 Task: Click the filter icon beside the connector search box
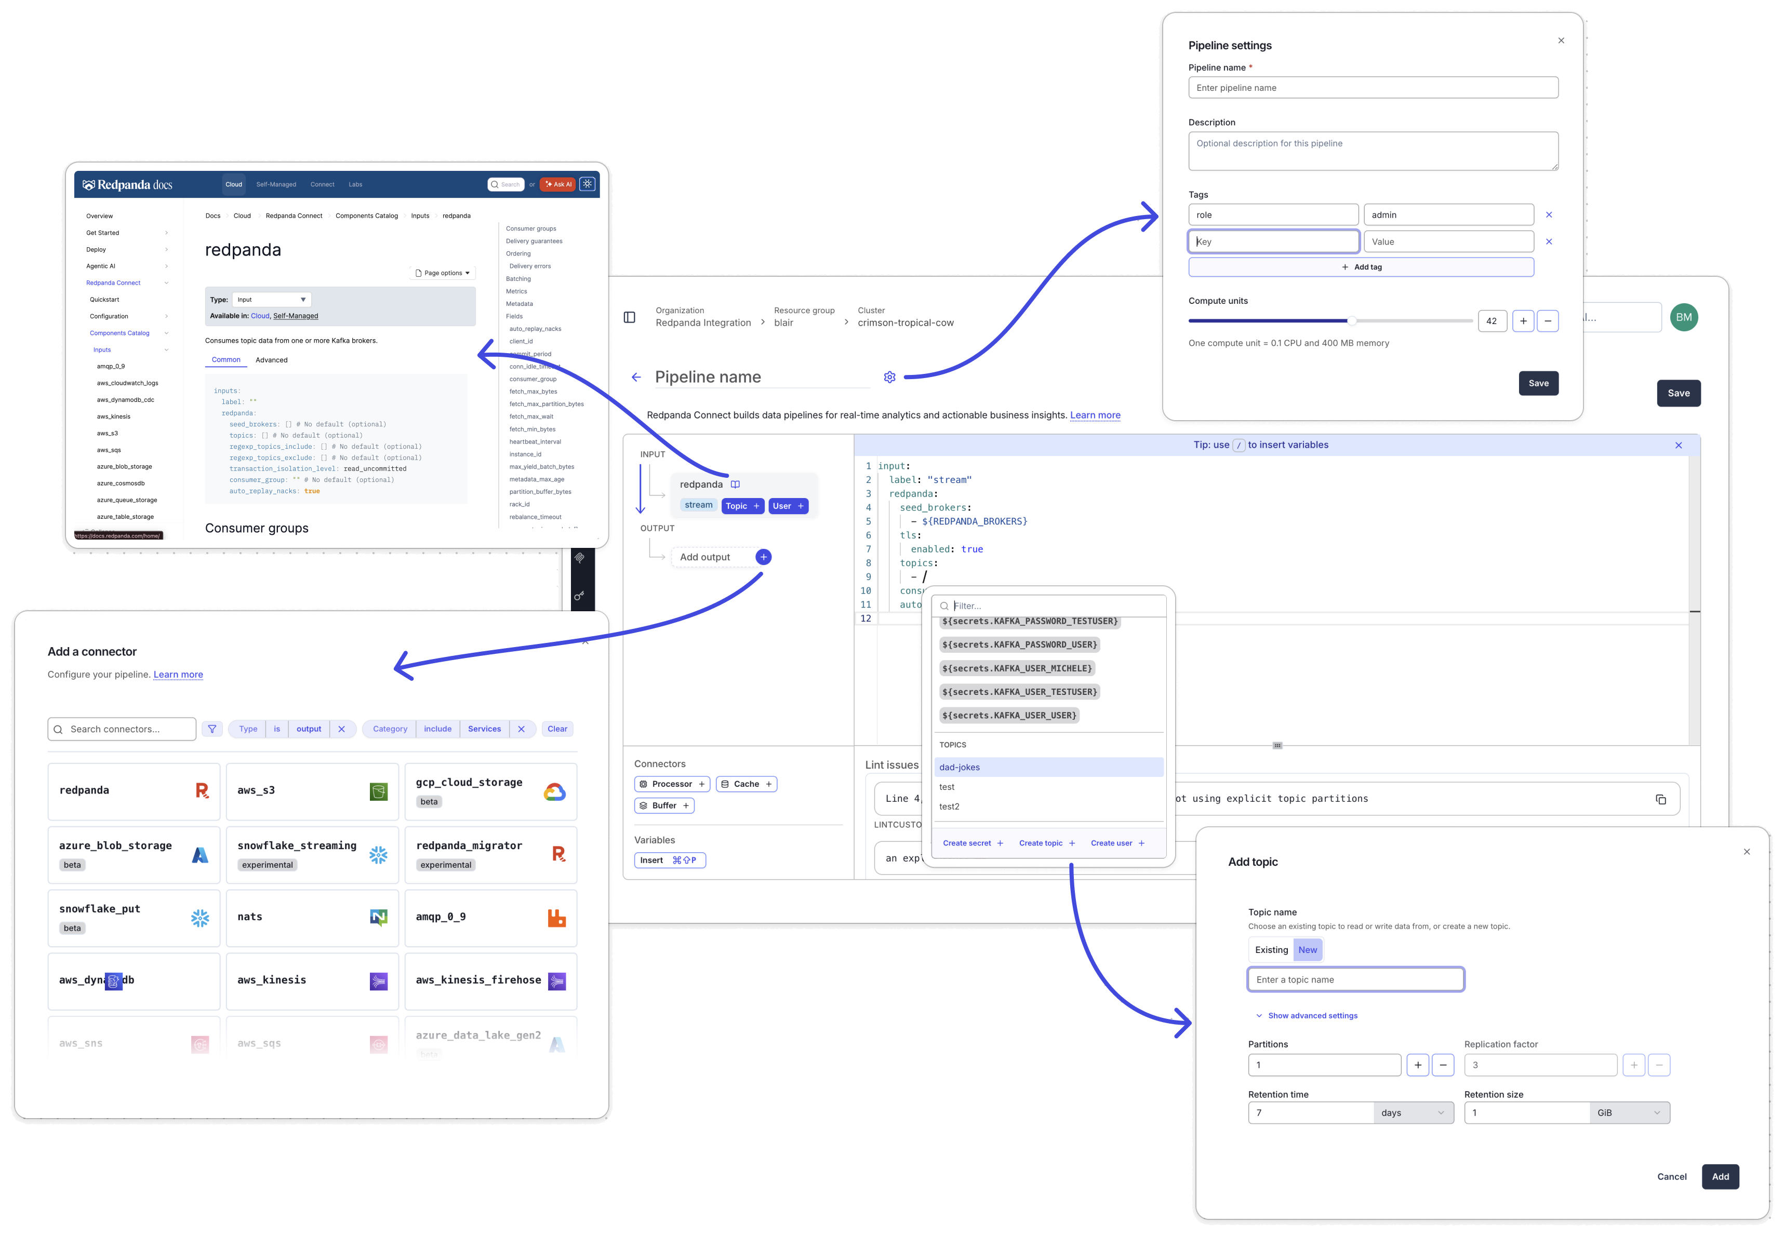coord(211,729)
